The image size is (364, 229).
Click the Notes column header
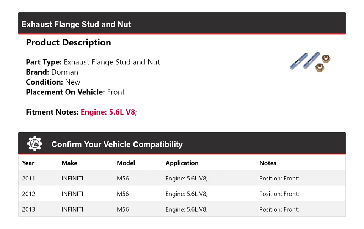(268, 163)
